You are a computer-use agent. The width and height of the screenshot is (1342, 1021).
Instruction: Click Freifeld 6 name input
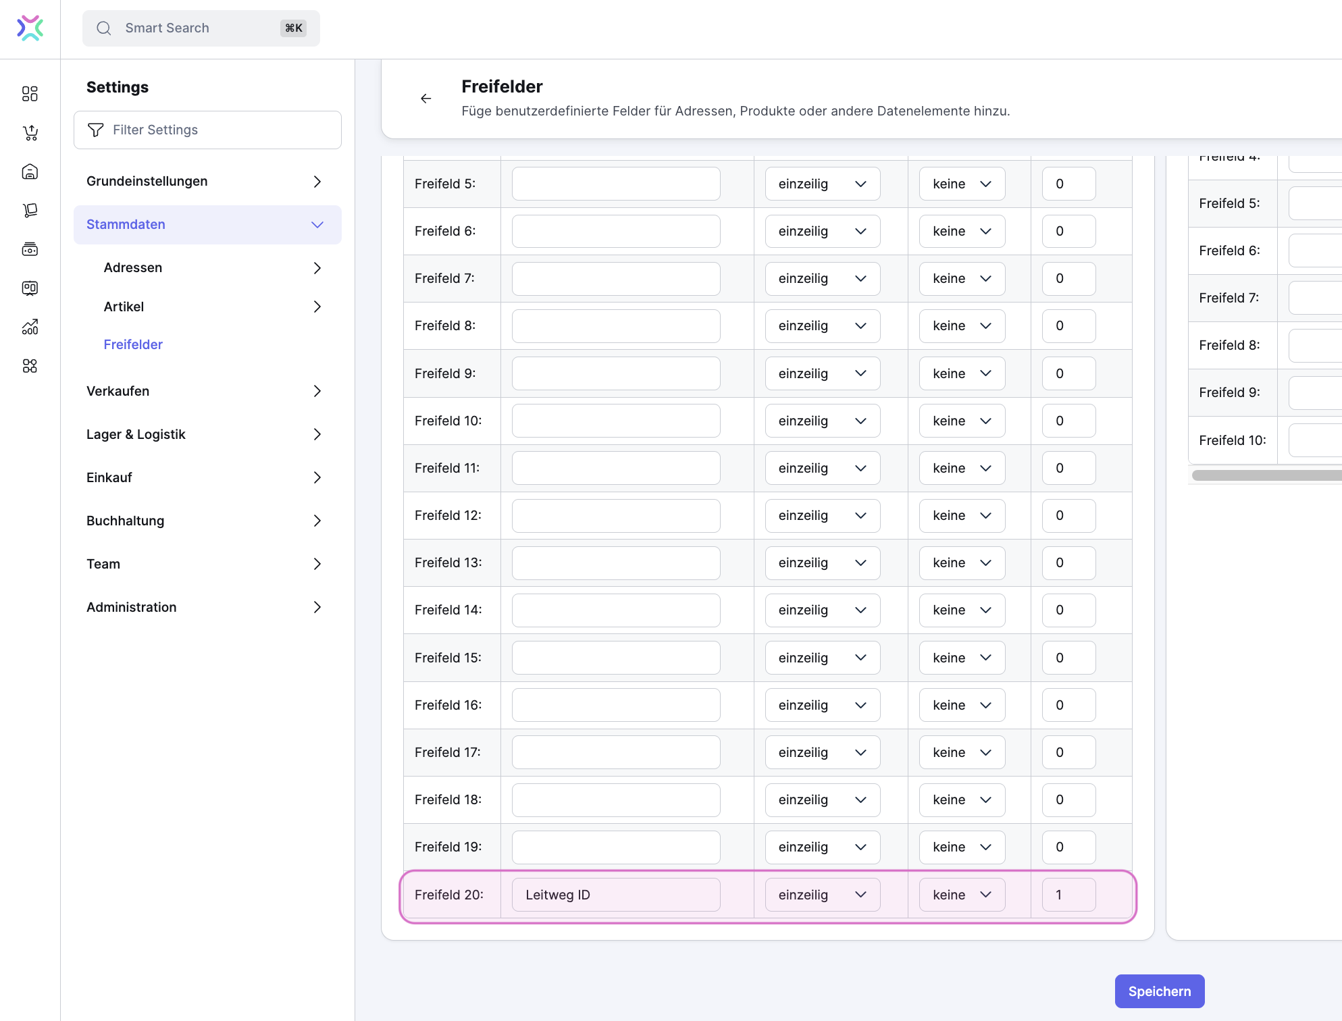click(616, 232)
